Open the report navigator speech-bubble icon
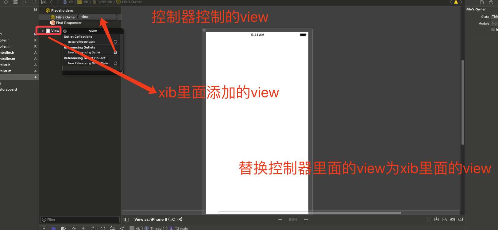Viewport: 498px width, 230px height. point(34,2)
